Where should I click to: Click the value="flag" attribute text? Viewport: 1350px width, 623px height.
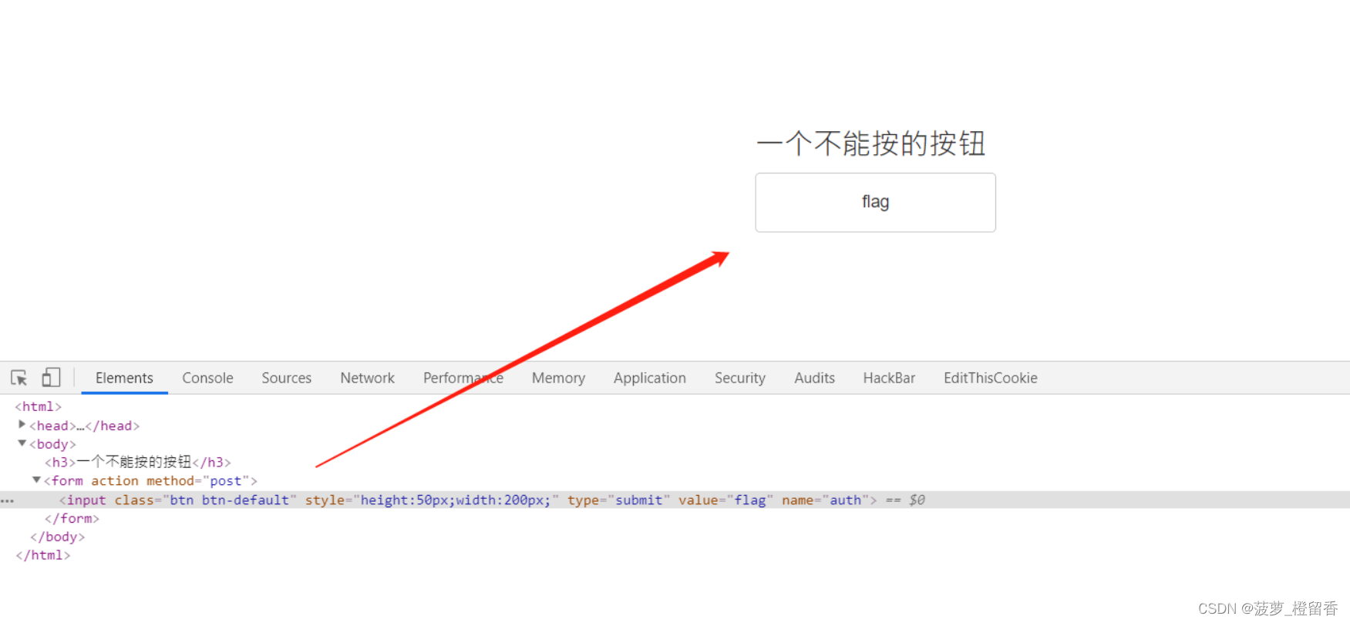point(725,500)
